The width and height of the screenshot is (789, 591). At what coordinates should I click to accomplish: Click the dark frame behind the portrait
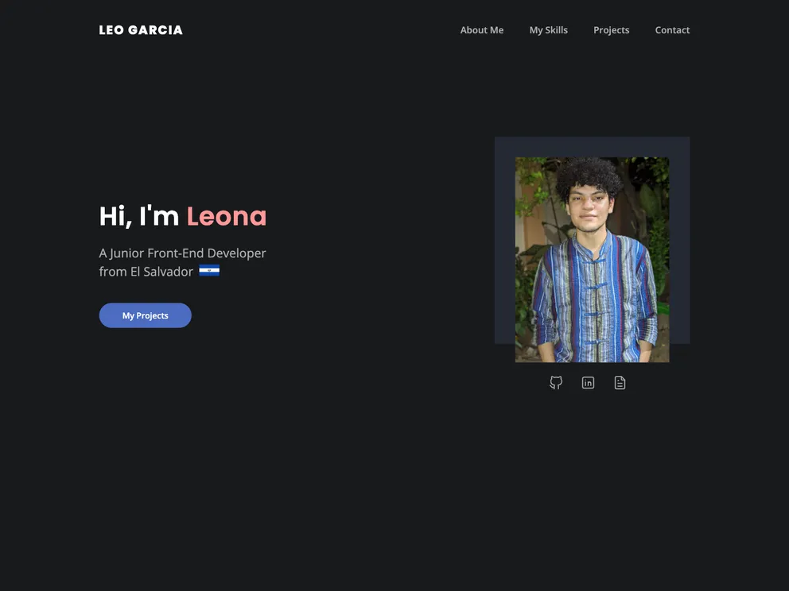(505, 240)
